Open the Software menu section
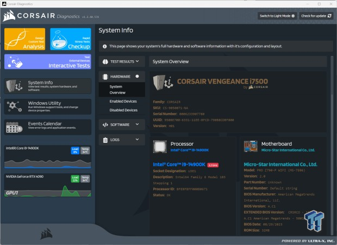 click(x=122, y=125)
